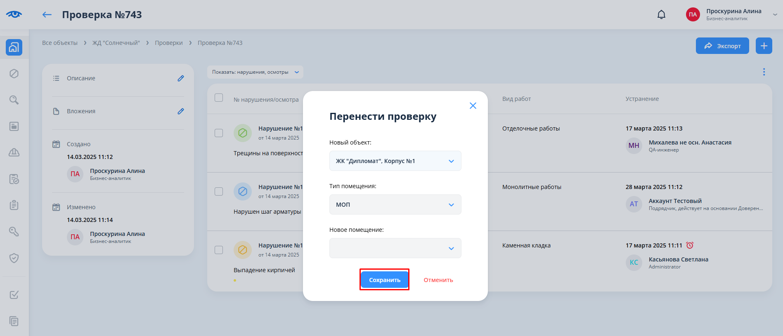Viewport: 783px width, 336px height.
Task: Click the pencil icon beside Описание
Action: coord(181,78)
